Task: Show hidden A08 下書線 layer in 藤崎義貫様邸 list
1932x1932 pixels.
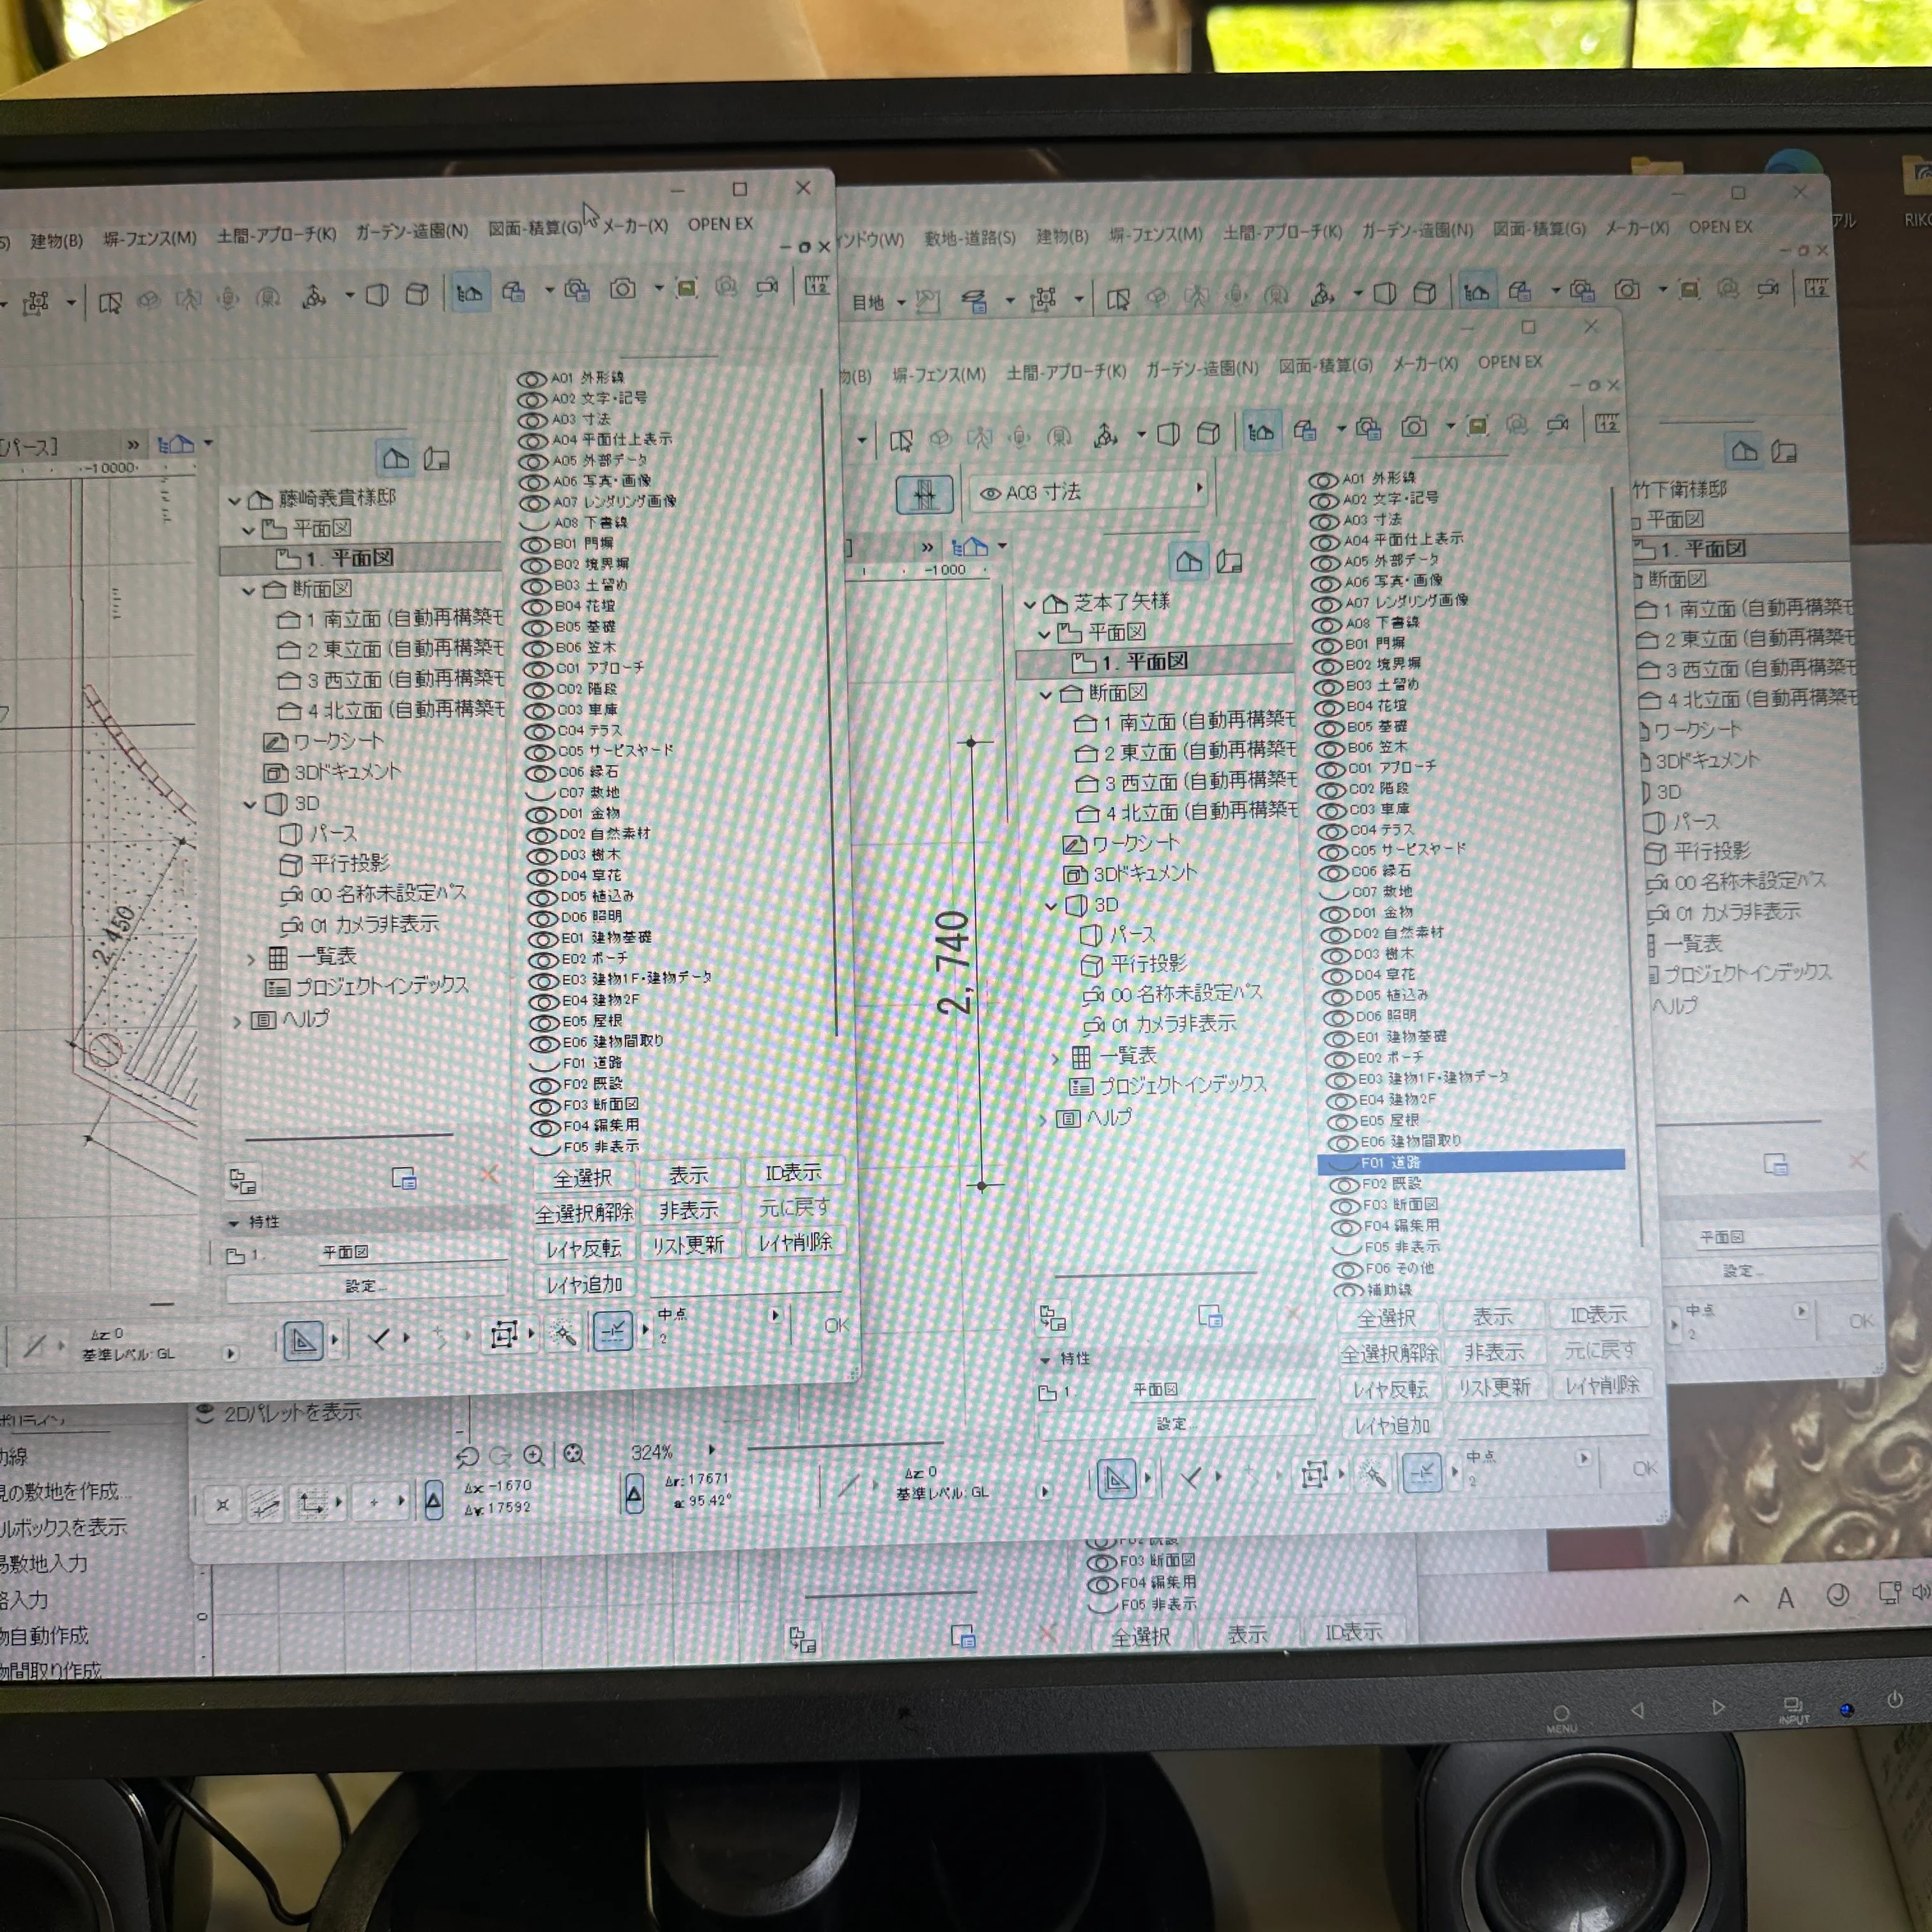Action: tap(535, 523)
